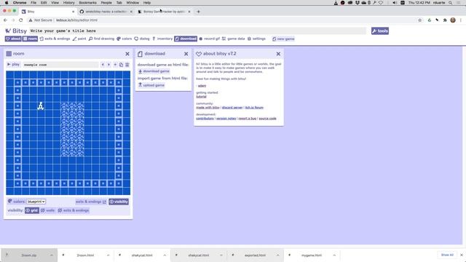
Task: Open the tutorial link
Action: (201, 97)
